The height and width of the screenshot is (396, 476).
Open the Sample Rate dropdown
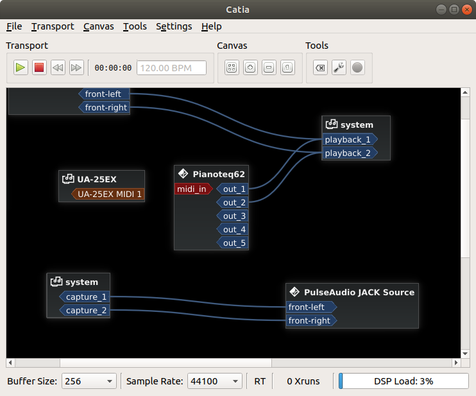point(215,381)
